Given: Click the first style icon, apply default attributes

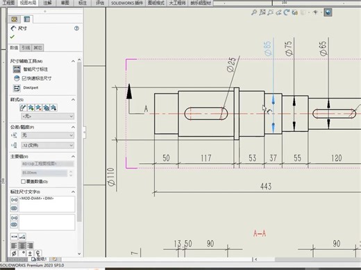Looking at the screenshot, I should click(x=24, y=108).
